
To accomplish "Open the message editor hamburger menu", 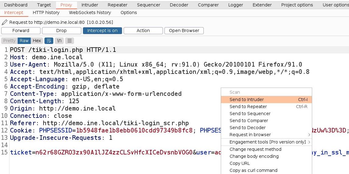I will pos(70,41).
